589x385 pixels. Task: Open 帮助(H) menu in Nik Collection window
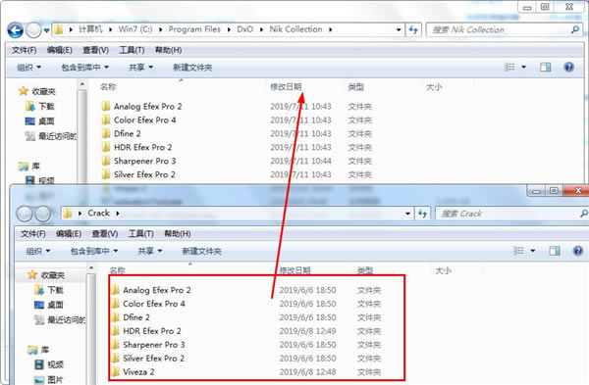pos(168,50)
